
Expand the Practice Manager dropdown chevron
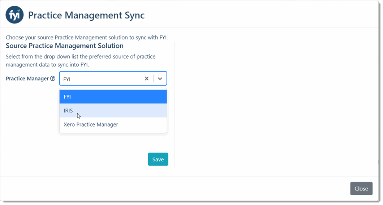coord(160,79)
